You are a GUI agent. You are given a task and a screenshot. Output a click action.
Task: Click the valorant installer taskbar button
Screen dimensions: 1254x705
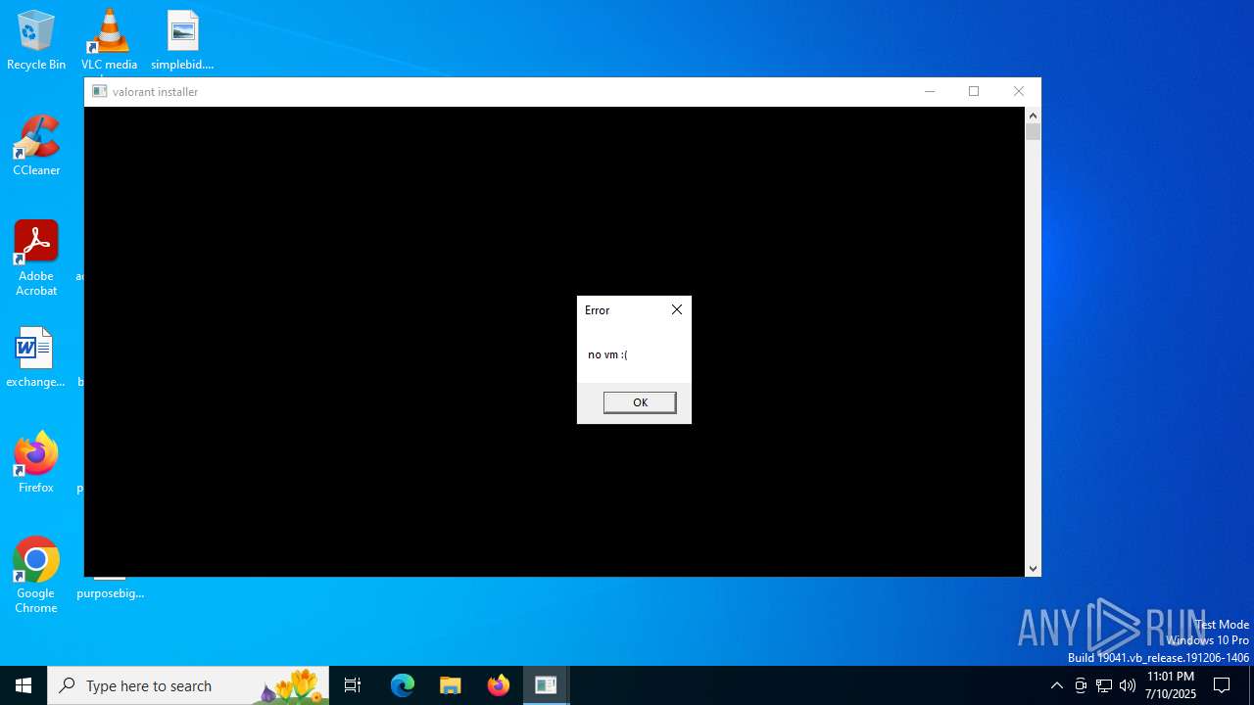click(x=546, y=685)
